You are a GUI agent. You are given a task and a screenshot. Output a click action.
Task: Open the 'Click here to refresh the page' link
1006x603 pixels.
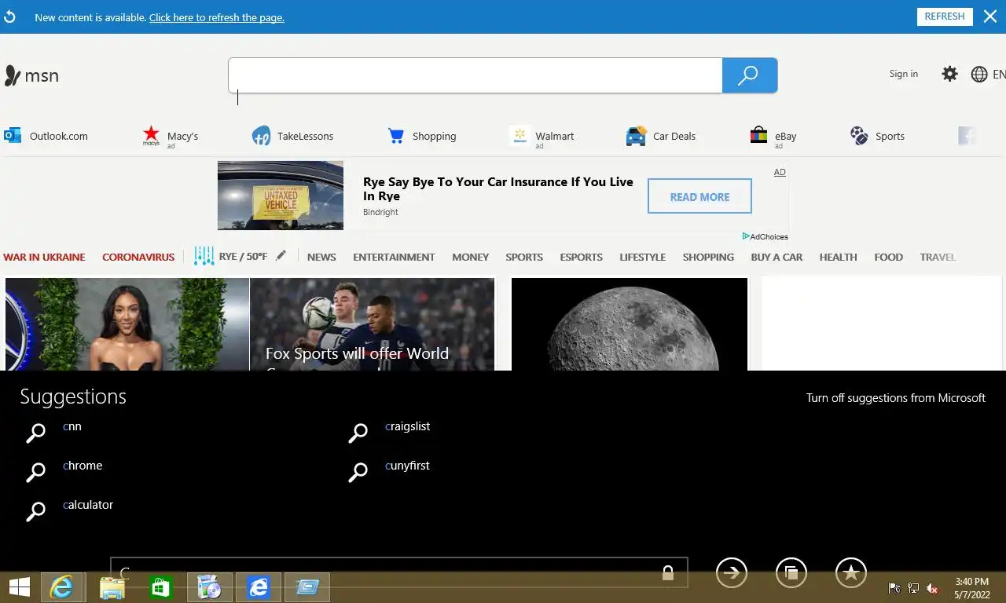[x=217, y=17]
